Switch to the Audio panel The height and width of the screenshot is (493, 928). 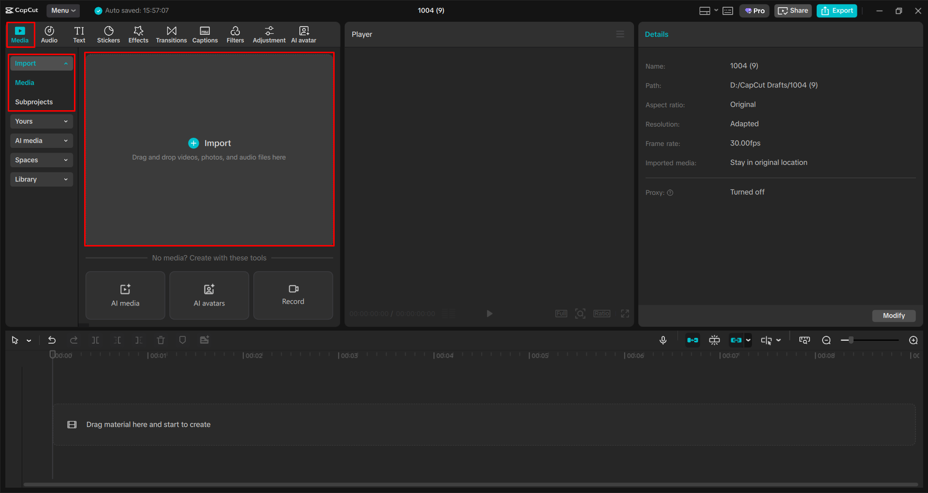49,34
